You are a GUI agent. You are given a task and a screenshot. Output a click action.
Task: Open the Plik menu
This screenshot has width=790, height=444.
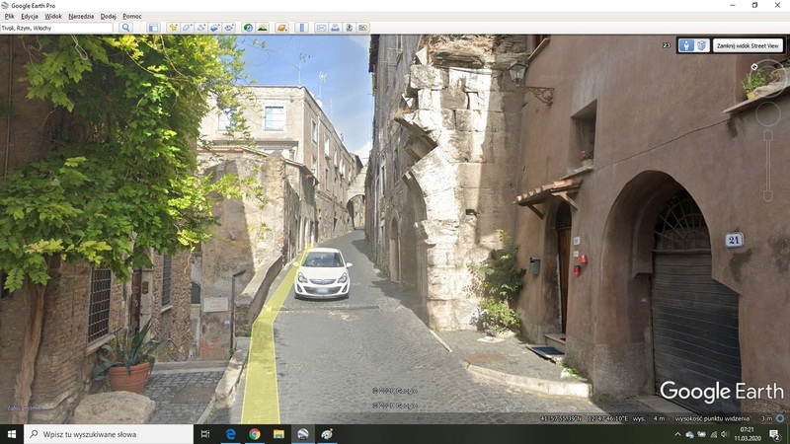click(x=9, y=17)
